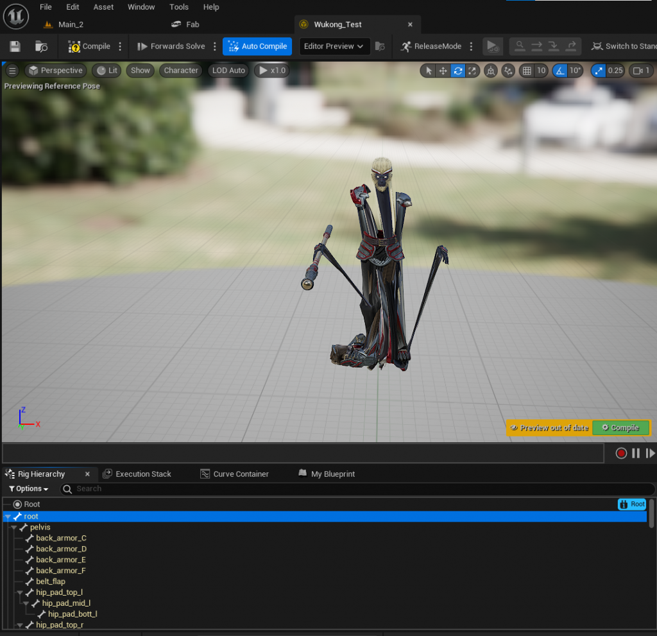Switch to Curve Container tab
Screen dimensions: 657x636
tap(235, 474)
